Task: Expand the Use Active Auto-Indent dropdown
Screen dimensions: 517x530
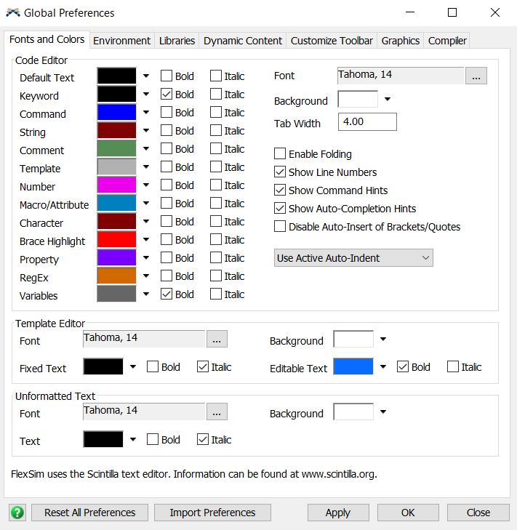Action: pos(353,258)
